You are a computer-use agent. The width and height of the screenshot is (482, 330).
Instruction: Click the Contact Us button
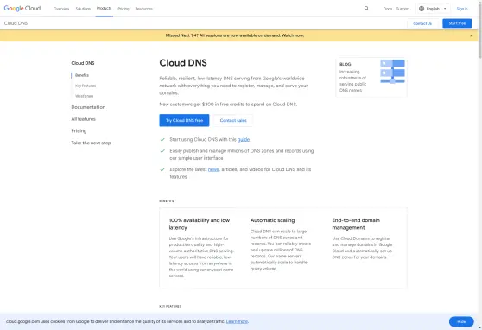click(422, 23)
